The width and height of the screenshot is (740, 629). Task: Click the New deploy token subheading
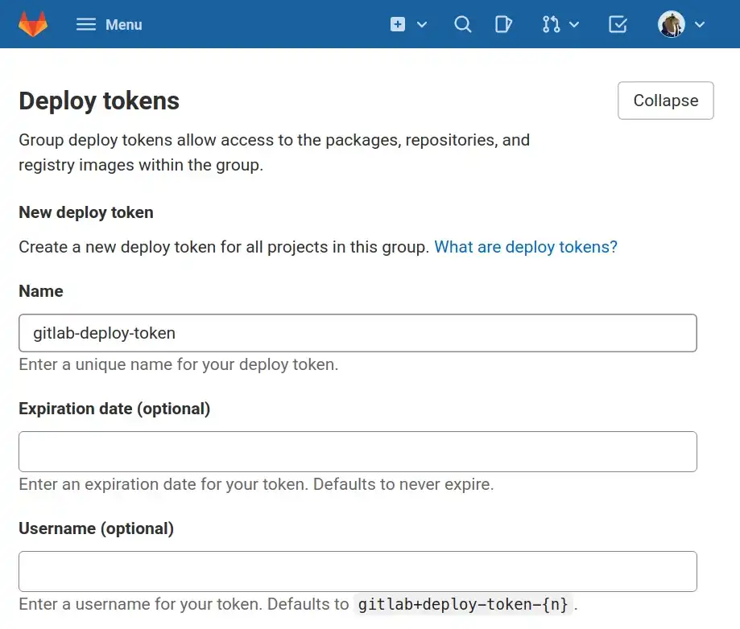[85, 212]
